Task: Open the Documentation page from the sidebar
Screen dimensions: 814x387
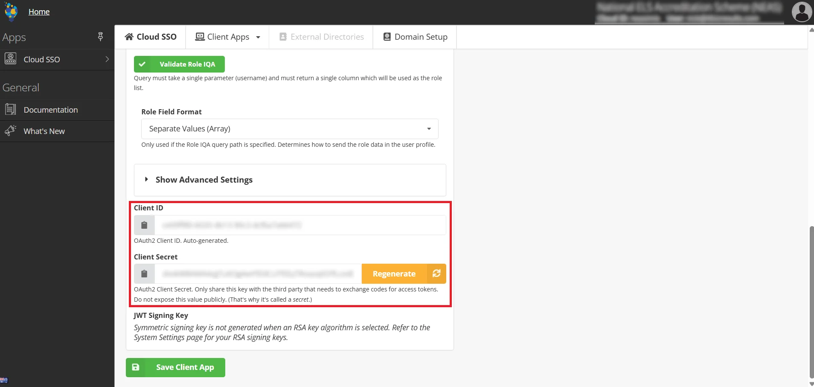Action: click(51, 110)
